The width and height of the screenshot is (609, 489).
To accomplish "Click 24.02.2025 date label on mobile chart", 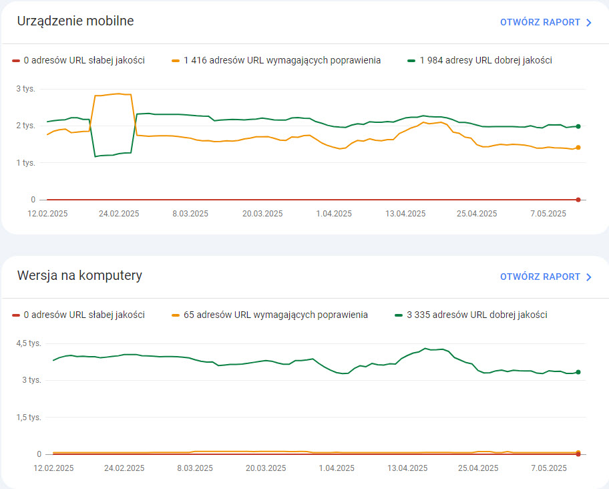I will (119, 214).
